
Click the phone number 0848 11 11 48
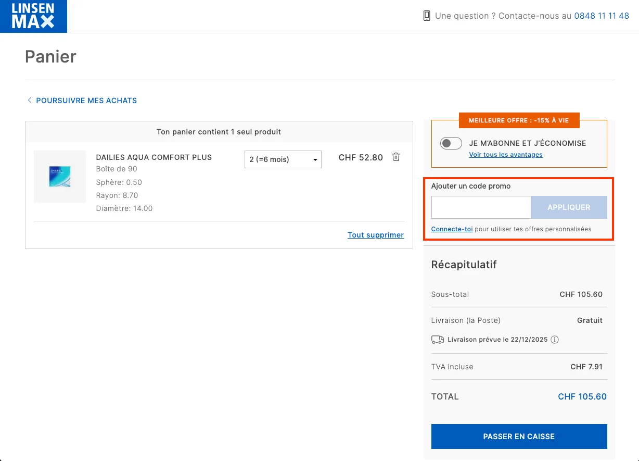click(x=601, y=16)
